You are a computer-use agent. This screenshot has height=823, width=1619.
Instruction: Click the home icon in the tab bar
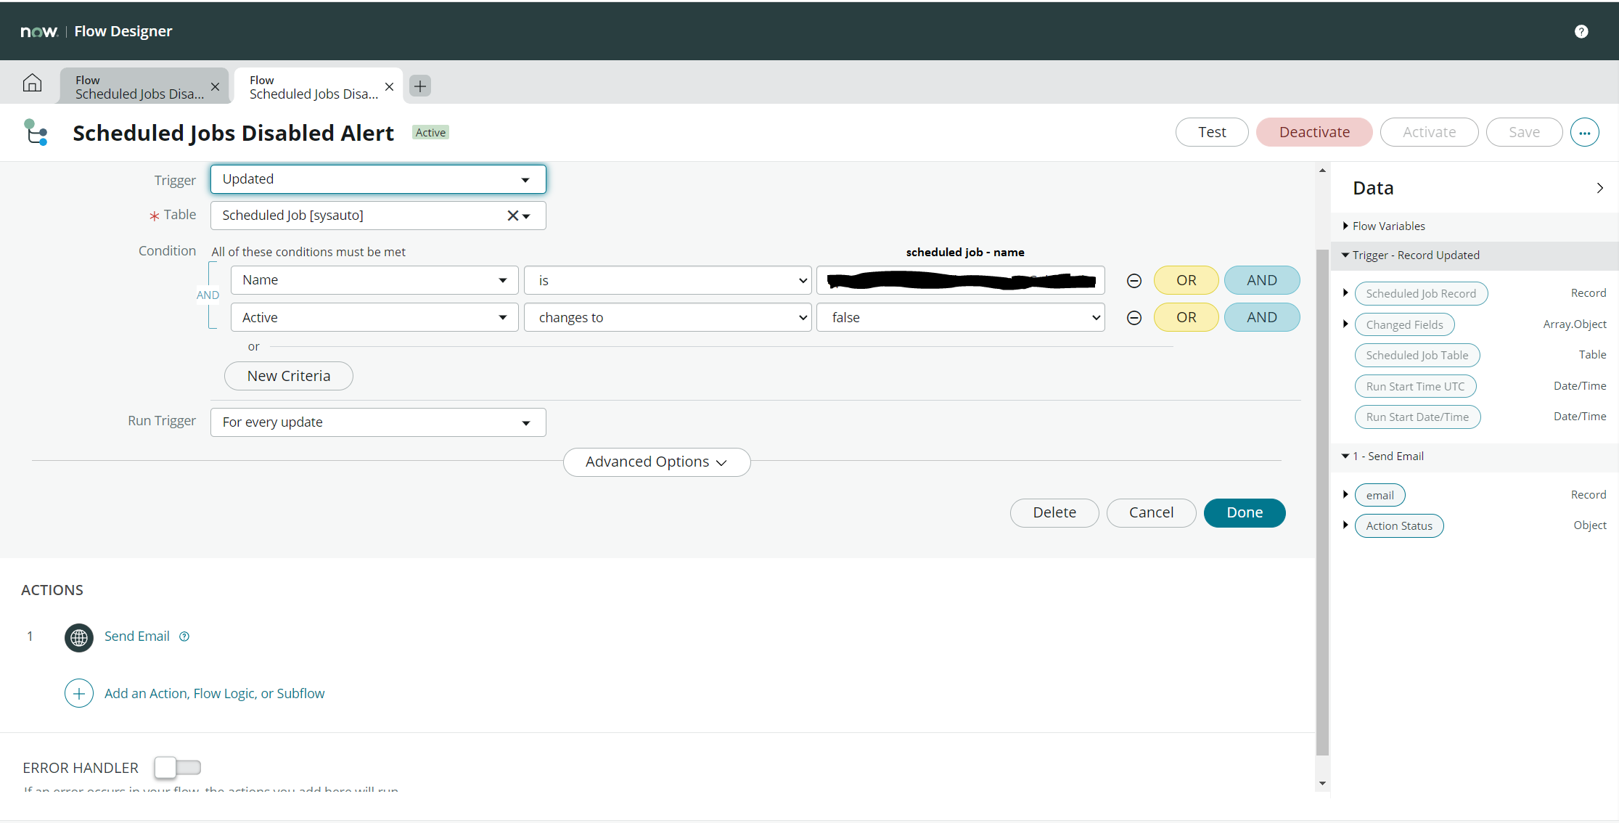(x=32, y=83)
